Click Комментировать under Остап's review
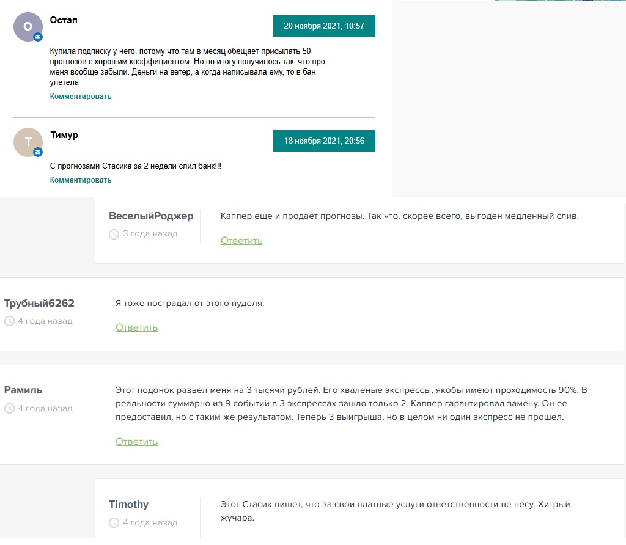This screenshot has height=545, width=626. click(x=81, y=97)
